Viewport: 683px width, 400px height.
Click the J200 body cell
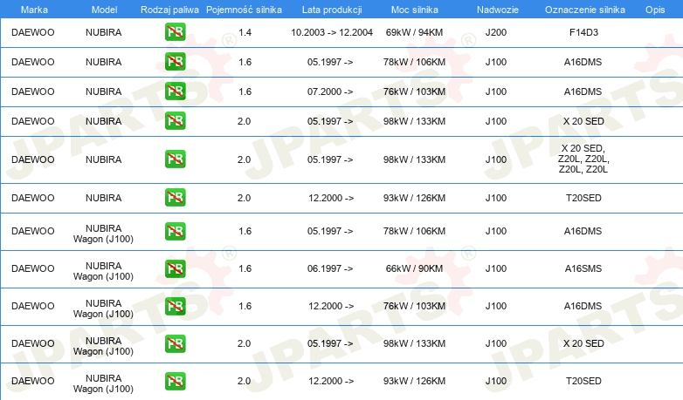click(496, 32)
